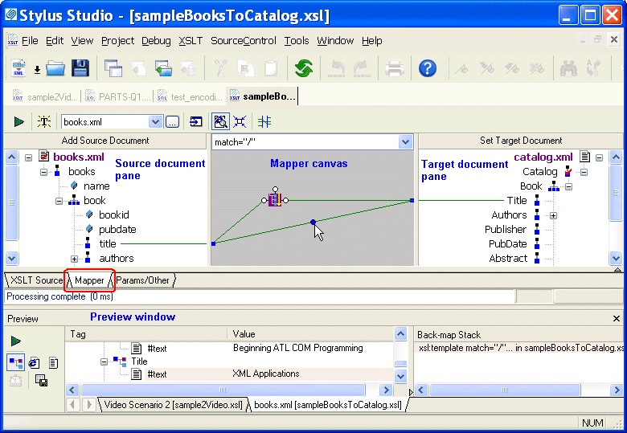Screen dimensions: 627x433
Task: Click the blue link point on the mapper canvas line
Action: point(313,222)
